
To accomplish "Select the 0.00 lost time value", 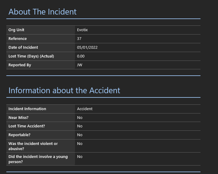I will coord(81,56).
